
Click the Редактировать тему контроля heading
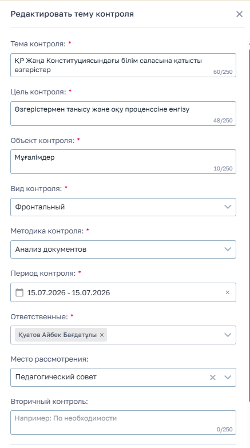click(72, 14)
